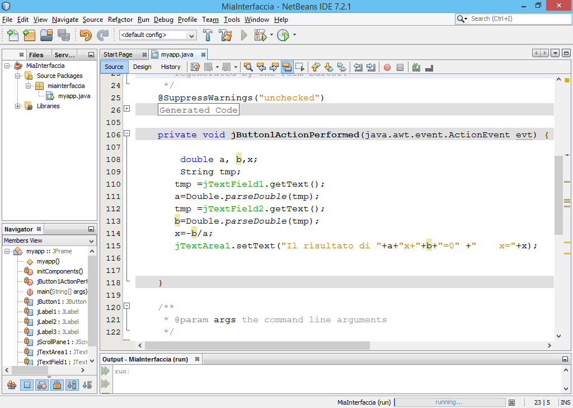Click the running progress bar in status bar
This screenshot has height=408, width=573.
449,402
